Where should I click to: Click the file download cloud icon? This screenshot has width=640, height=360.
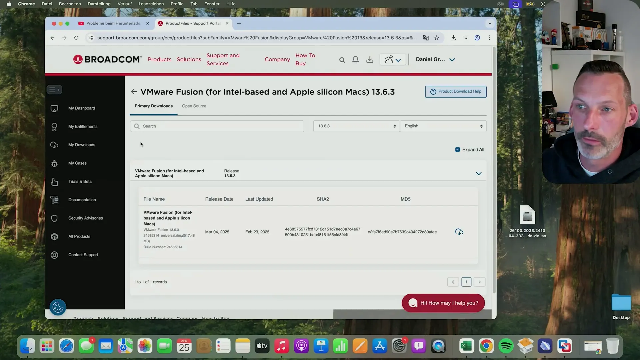point(459,232)
